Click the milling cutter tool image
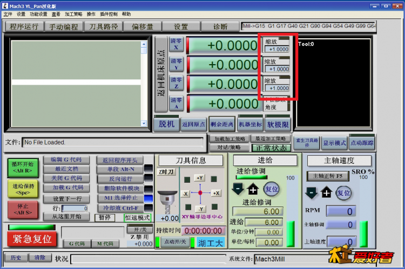Image resolution: width=405 pixels, height=269 pixels. (167, 202)
